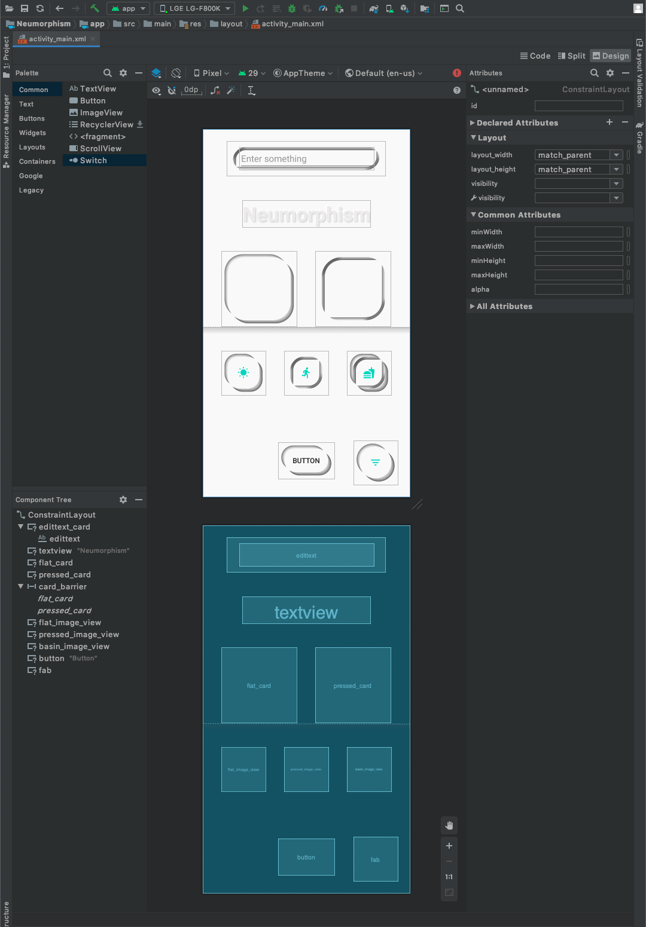Select design surface layers icon

coord(156,73)
